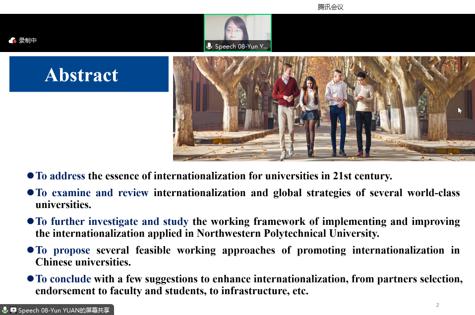Click the 'Chinese universities.' text
Image resolution: width=475 pixels, height=315 pixels.
coord(83,262)
